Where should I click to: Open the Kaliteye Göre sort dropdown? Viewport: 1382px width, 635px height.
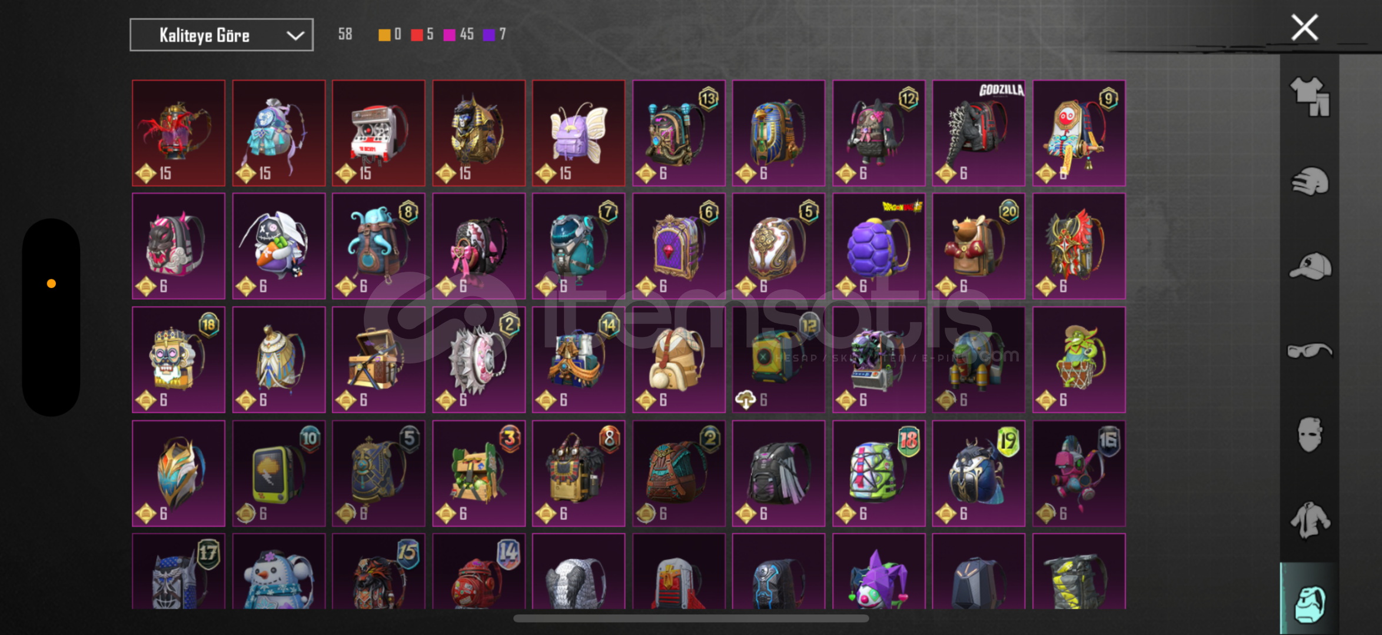tap(221, 35)
